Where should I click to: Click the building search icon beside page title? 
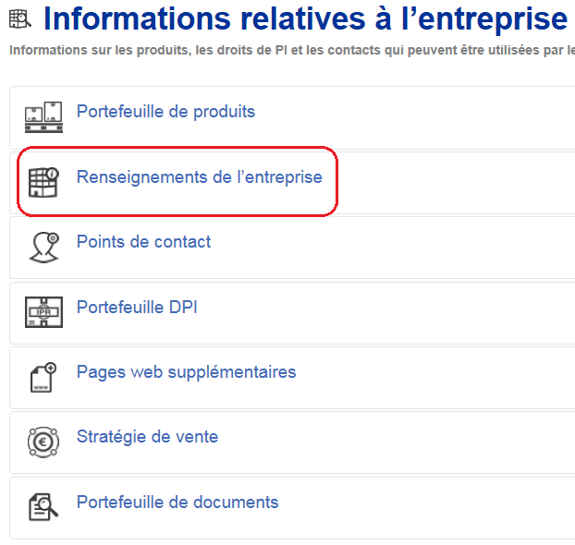pyautogui.click(x=19, y=18)
